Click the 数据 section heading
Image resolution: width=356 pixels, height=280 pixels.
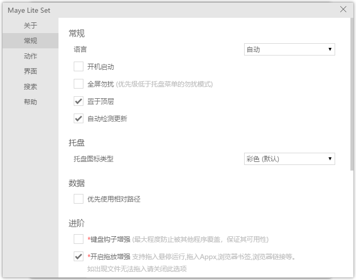(x=77, y=183)
